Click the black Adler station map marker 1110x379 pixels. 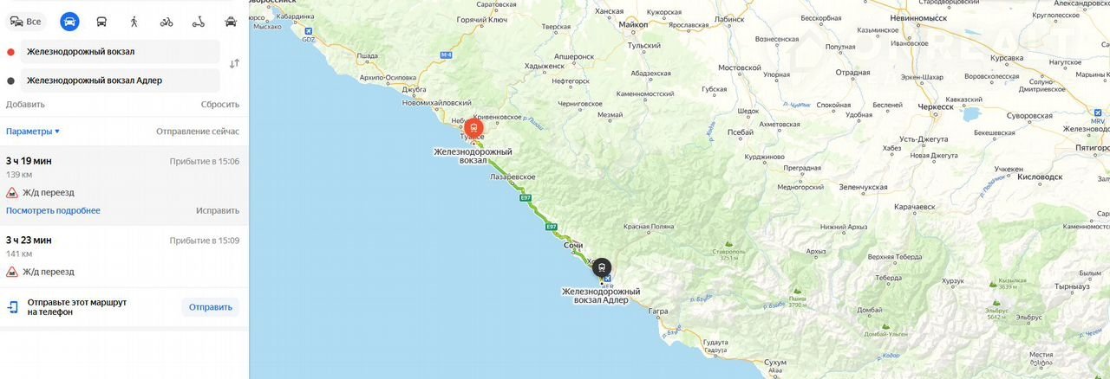pos(602,267)
